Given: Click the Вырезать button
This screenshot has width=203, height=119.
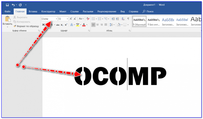Looking at the screenshot, I should click(x=20, y=17).
